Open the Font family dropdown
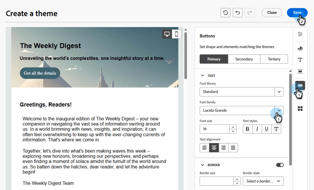 [x=242, y=110]
